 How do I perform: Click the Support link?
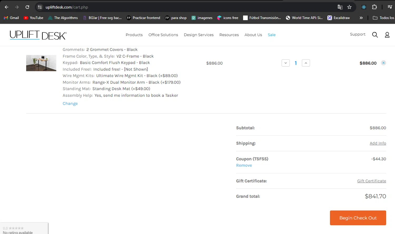358,34
